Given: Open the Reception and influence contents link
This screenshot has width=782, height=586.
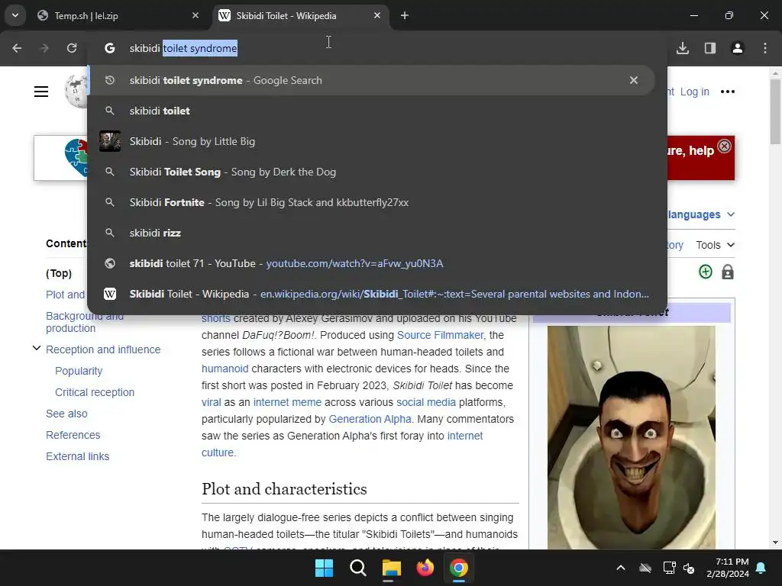Looking at the screenshot, I should 103,349.
